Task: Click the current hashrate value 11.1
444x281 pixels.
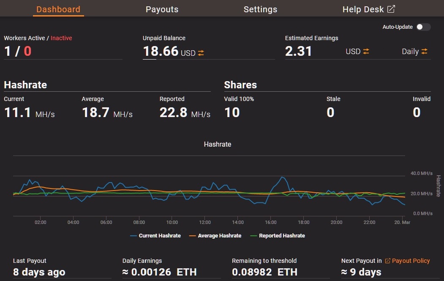Action: [18, 112]
